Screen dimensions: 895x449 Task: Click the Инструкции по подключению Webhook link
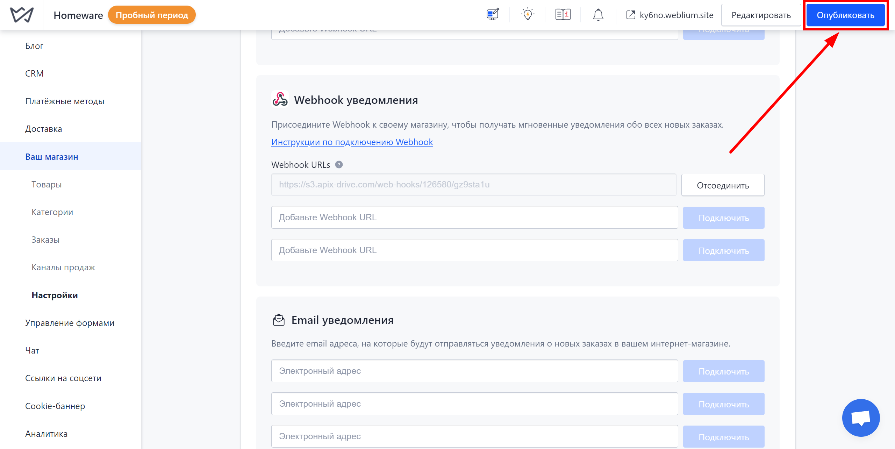tap(352, 142)
